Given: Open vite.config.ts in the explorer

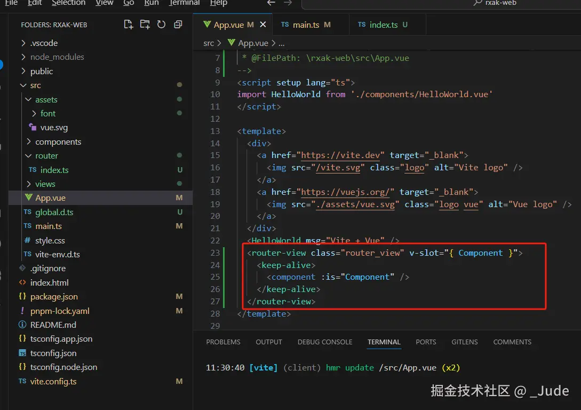Looking at the screenshot, I should tap(53, 382).
